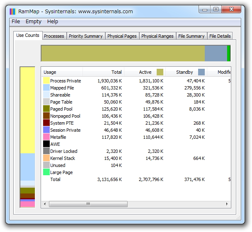Select the AWE row label

(55, 144)
